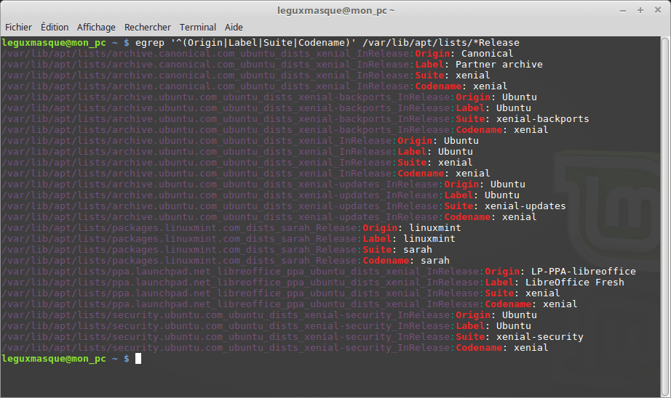Image resolution: width=671 pixels, height=398 pixels.
Task: Click 'Label: LibreOffice Fresh' line
Action: (x=313, y=283)
